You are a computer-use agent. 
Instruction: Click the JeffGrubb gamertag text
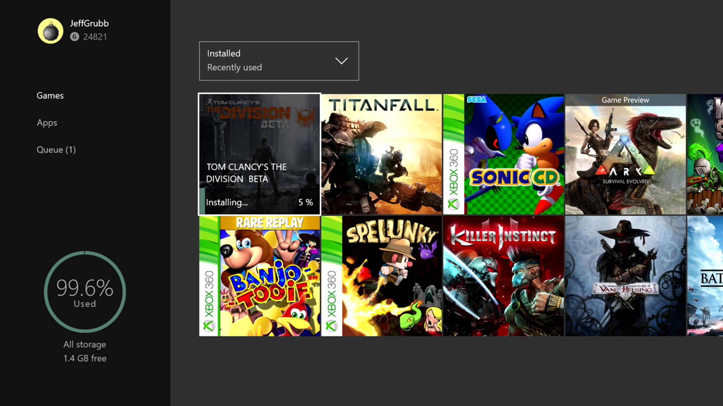click(89, 23)
